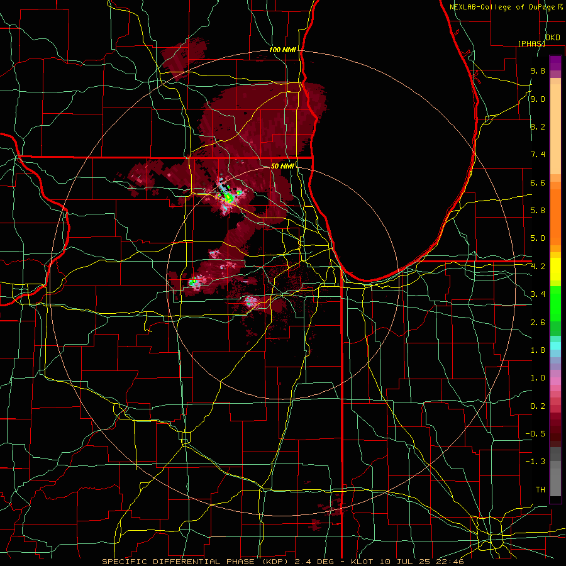
Task: Click the green KDP core below the 50 NMI label
Action: [228, 197]
